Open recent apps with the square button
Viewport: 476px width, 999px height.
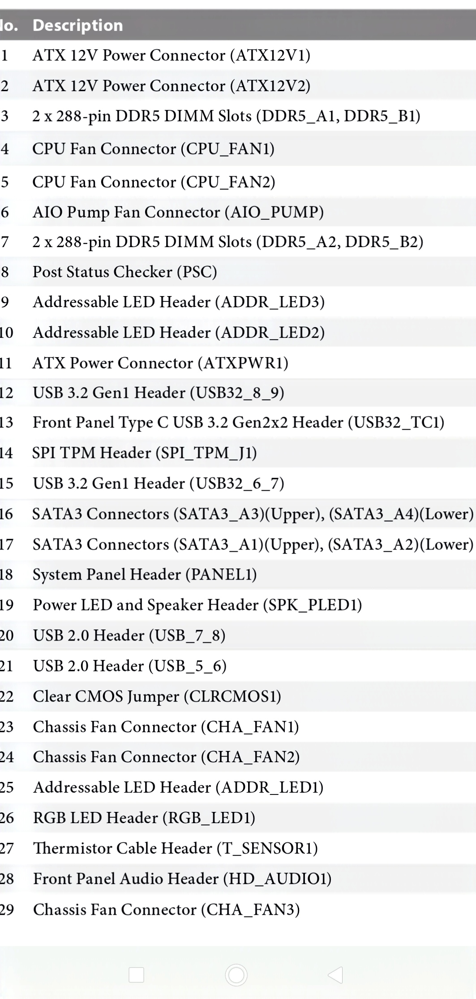(136, 975)
